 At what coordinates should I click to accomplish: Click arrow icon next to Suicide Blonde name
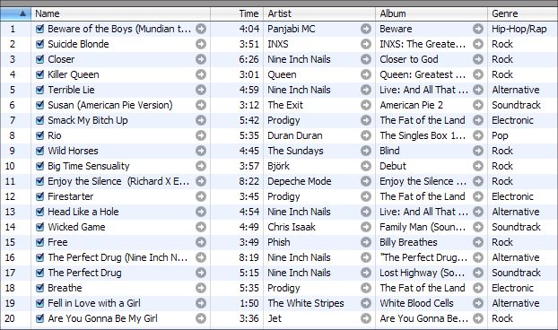coord(201,44)
